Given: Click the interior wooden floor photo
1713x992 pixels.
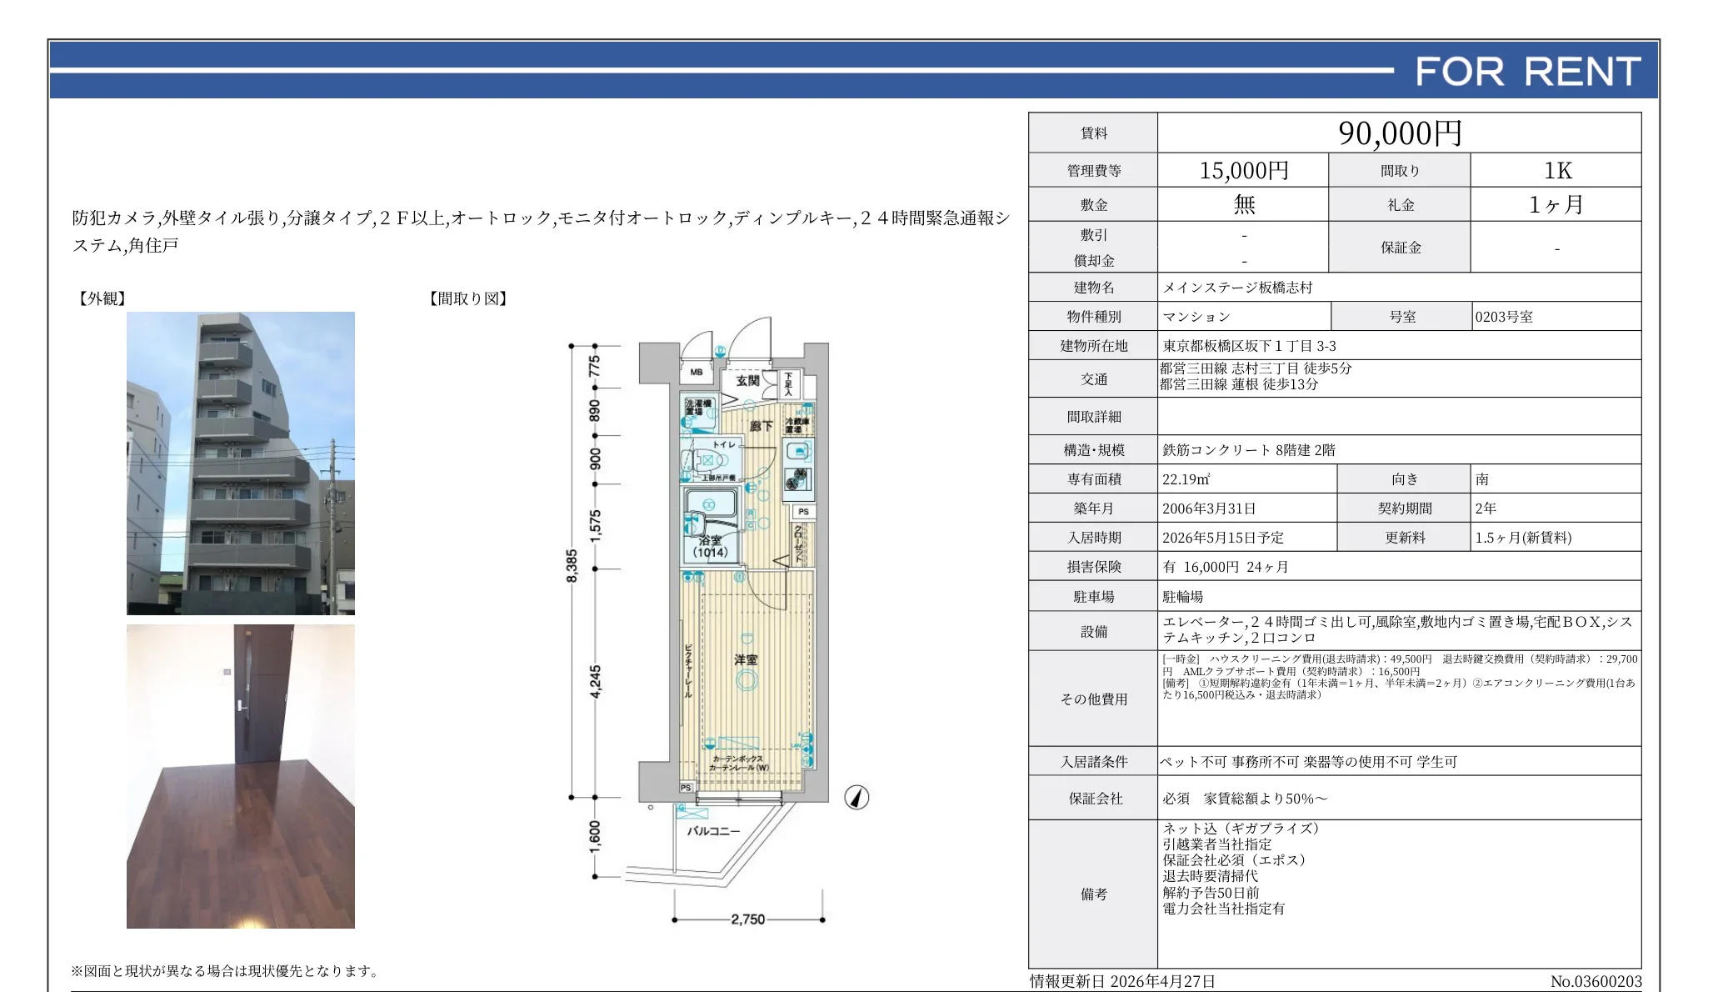Looking at the screenshot, I should (x=241, y=776).
